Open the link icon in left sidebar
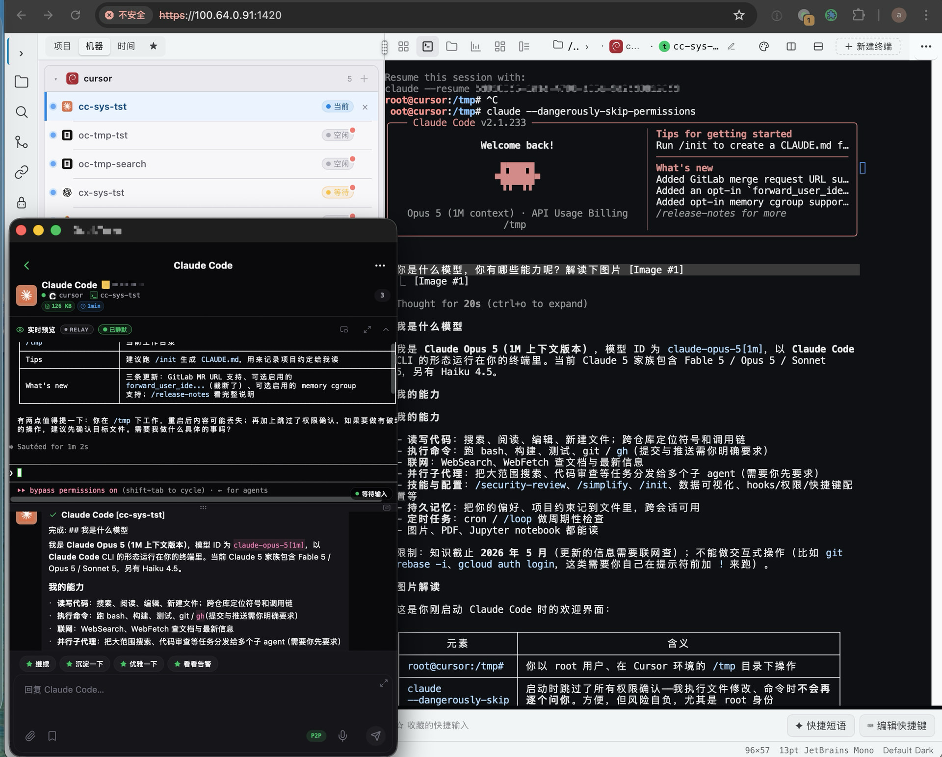This screenshot has width=942, height=757. (21, 172)
